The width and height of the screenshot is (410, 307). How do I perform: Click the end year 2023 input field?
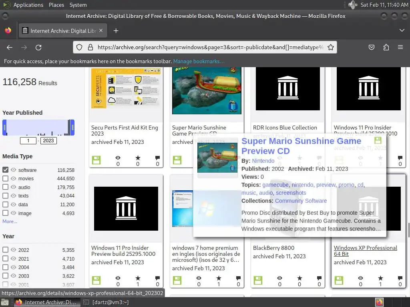coord(48,141)
